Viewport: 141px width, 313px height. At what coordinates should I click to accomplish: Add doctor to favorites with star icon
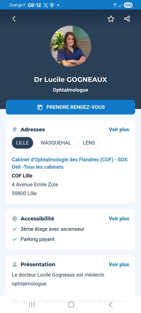[x=111, y=19]
